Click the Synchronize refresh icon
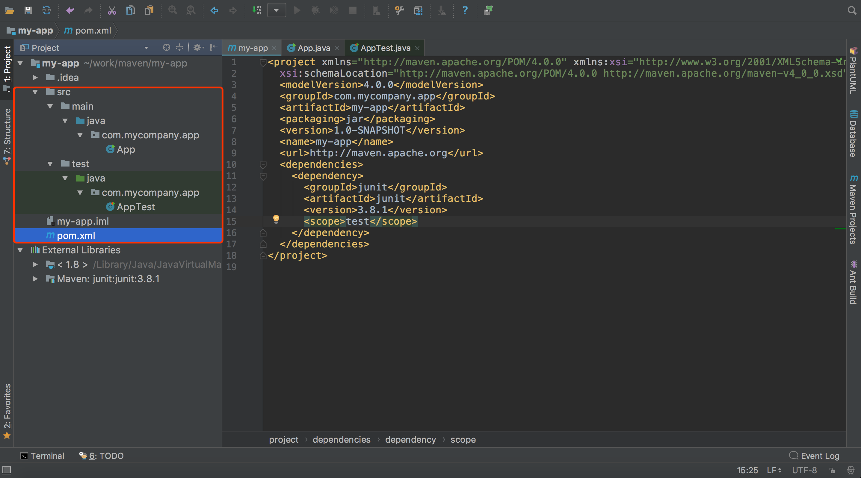Viewport: 861px width, 478px height. [46, 10]
